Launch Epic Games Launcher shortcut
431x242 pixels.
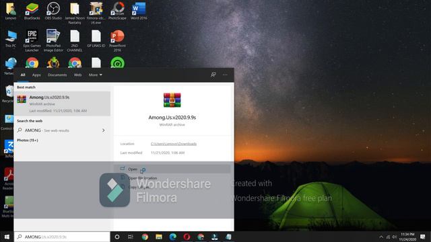click(x=32, y=40)
